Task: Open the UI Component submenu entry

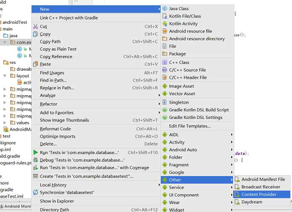Action: click(x=197, y=195)
